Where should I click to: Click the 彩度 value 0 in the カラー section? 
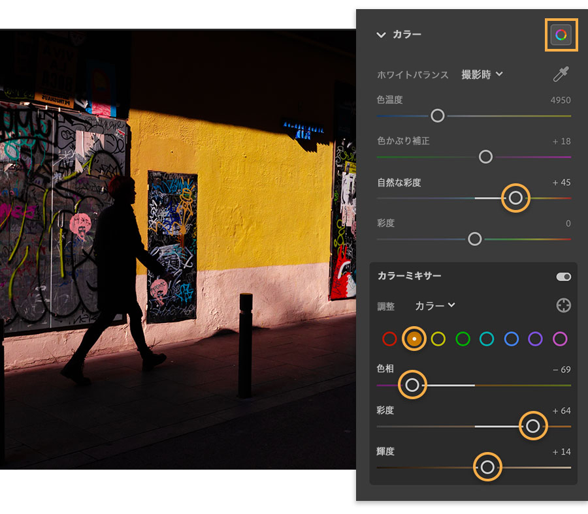point(568,224)
